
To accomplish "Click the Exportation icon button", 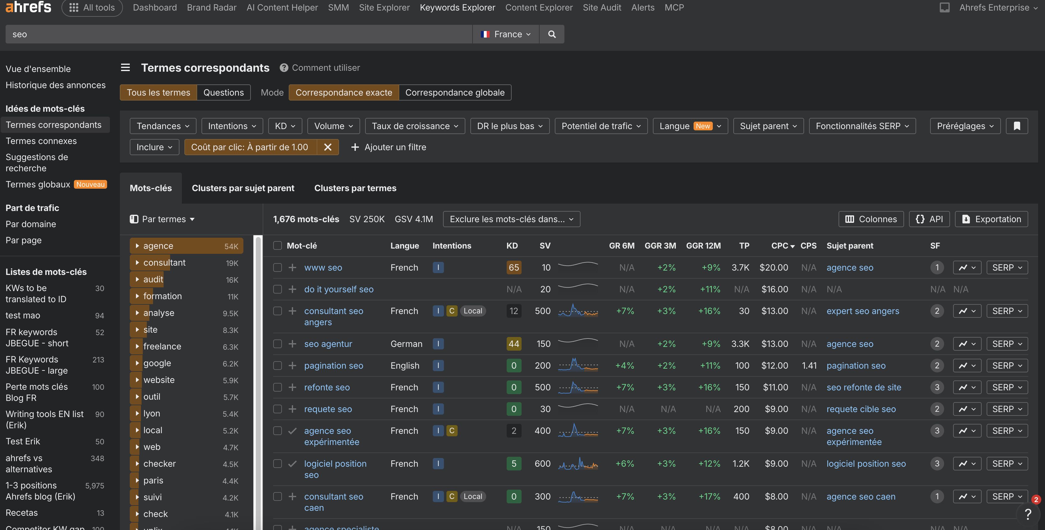I will pyautogui.click(x=991, y=219).
